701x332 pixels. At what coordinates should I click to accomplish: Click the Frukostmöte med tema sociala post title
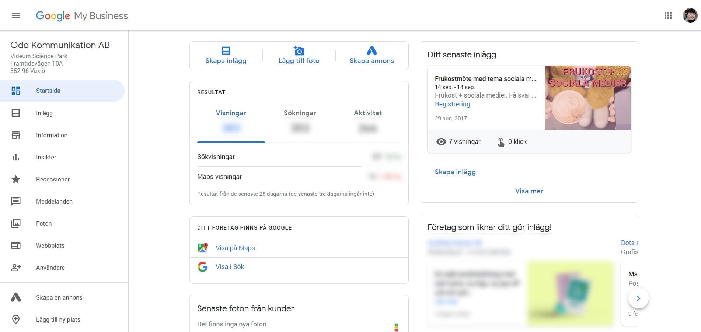(x=485, y=79)
